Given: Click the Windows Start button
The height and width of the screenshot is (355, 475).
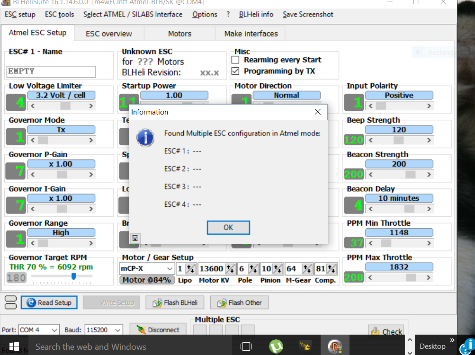Looking at the screenshot, I should pyautogui.click(x=14, y=346).
